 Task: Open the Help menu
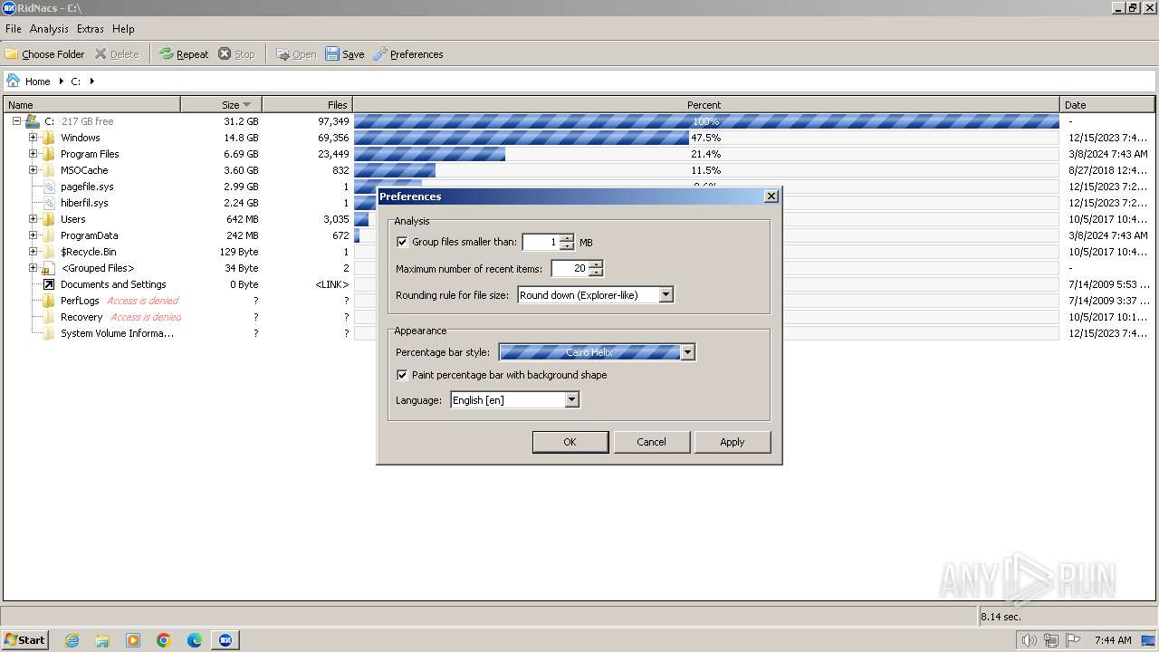tap(123, 29)
